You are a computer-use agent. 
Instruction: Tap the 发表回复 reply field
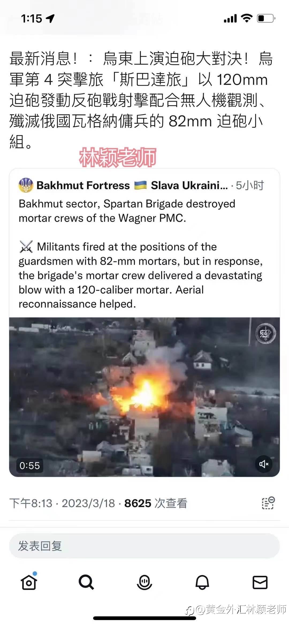pyautogui.click(x=144, y=546)
